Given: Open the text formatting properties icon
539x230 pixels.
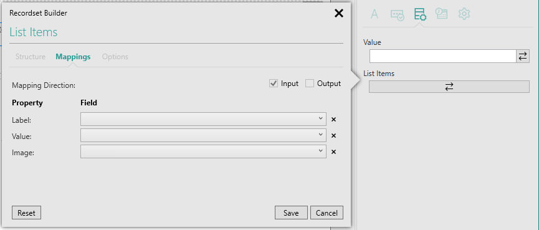Looking at the screenshot, I should point(374,14).
